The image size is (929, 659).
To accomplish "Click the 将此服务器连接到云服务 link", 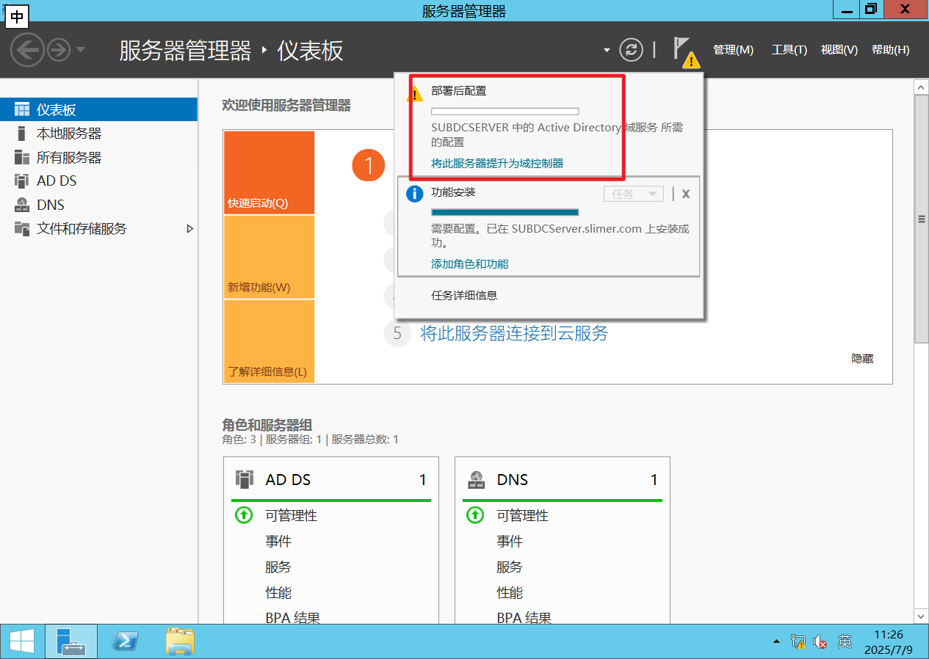I will click(514, 333).
